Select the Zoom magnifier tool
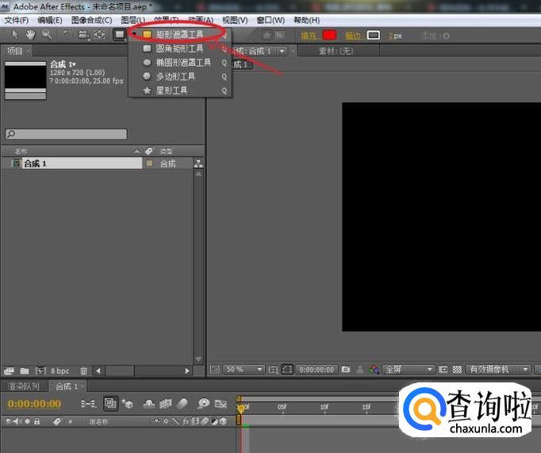The height and width of the screenshot is (453, 541). tap(47, 35)
